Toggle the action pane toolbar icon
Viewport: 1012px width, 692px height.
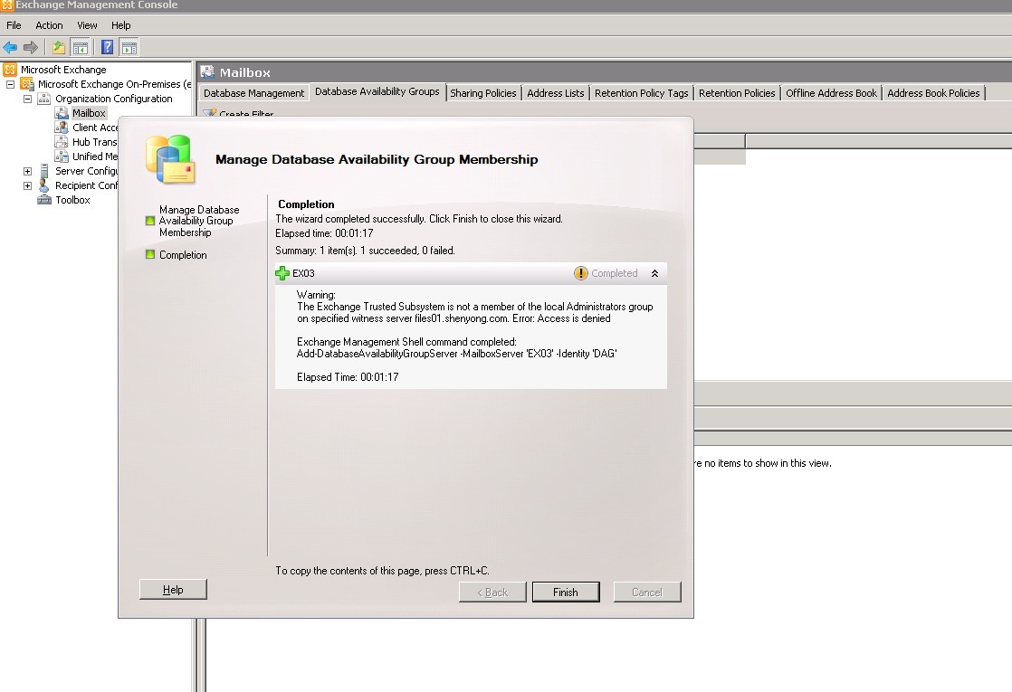pyautogui.click(x=129, y=47)
